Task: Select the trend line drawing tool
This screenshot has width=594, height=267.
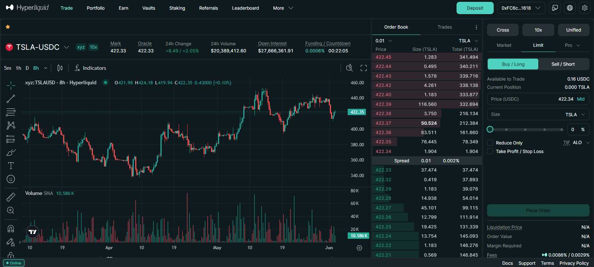Action: [11, 99]
